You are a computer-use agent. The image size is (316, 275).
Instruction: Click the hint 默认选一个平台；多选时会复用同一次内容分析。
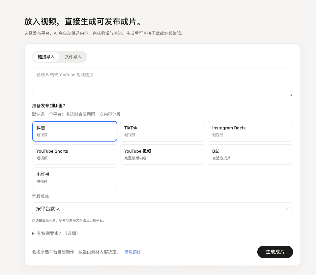point(78,114)
